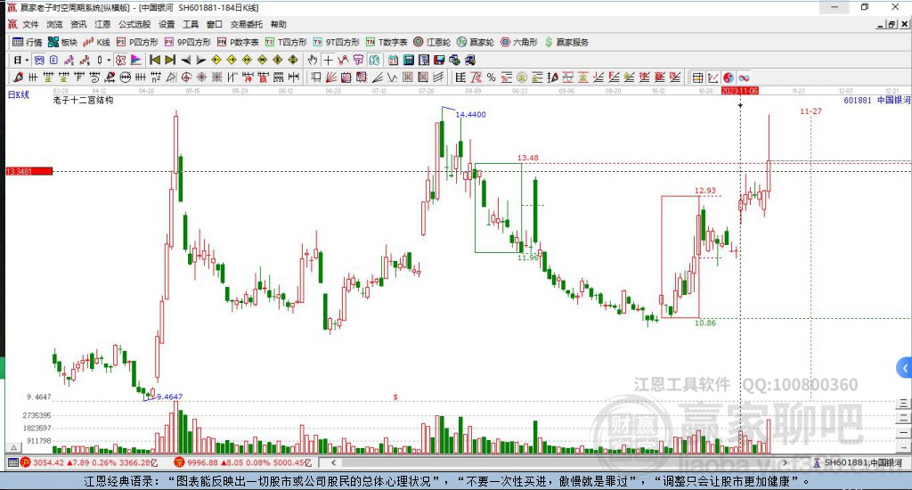Open the 公式选股 menu
Image resolution: width=912 pixels, height=490 pixels.
[x=134, y=24]
